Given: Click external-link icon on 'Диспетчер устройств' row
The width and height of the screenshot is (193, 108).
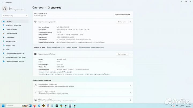Looking at the screenshot, I should click(x=131, y=100).
